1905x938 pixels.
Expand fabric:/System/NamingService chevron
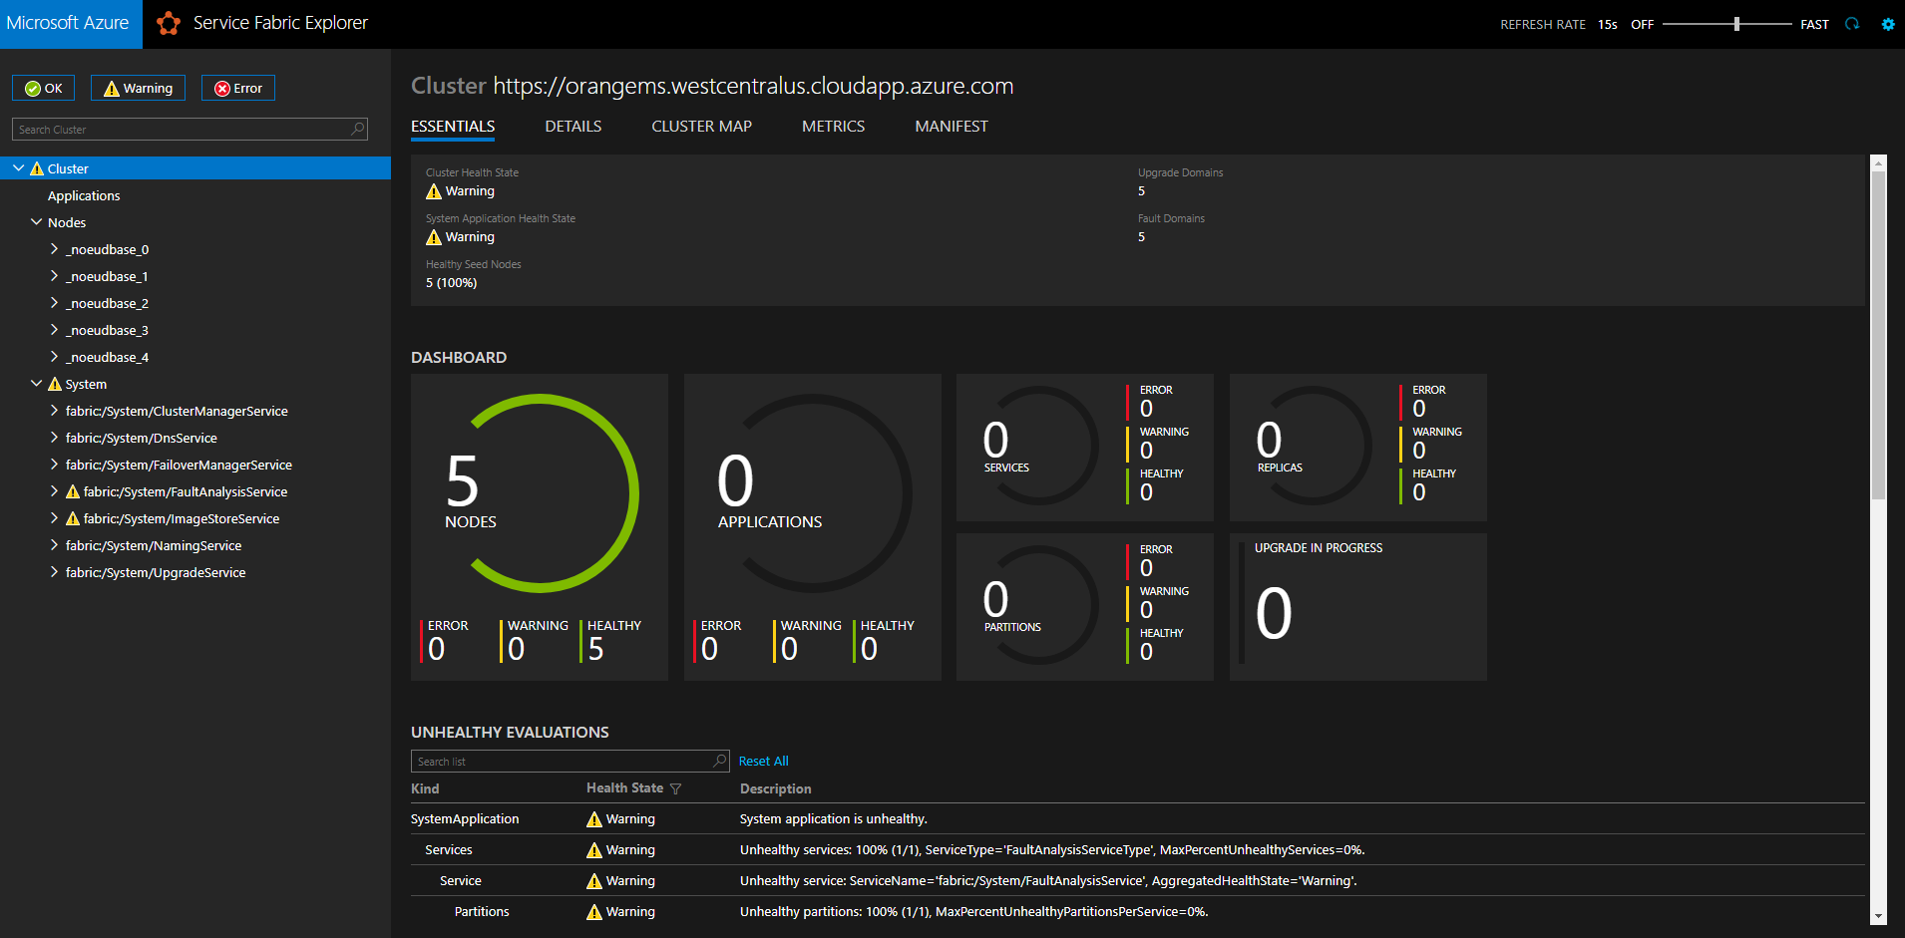[54, 545]
